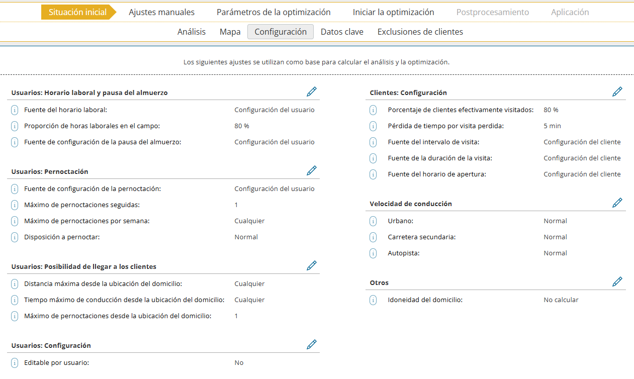Open info icon next to Autopista
This screenshot has height=379, width=634.
373,253
